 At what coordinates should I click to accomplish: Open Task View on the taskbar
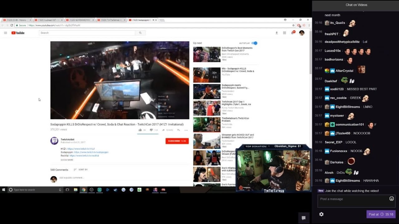pyautogui.click(x=67, y=189)
